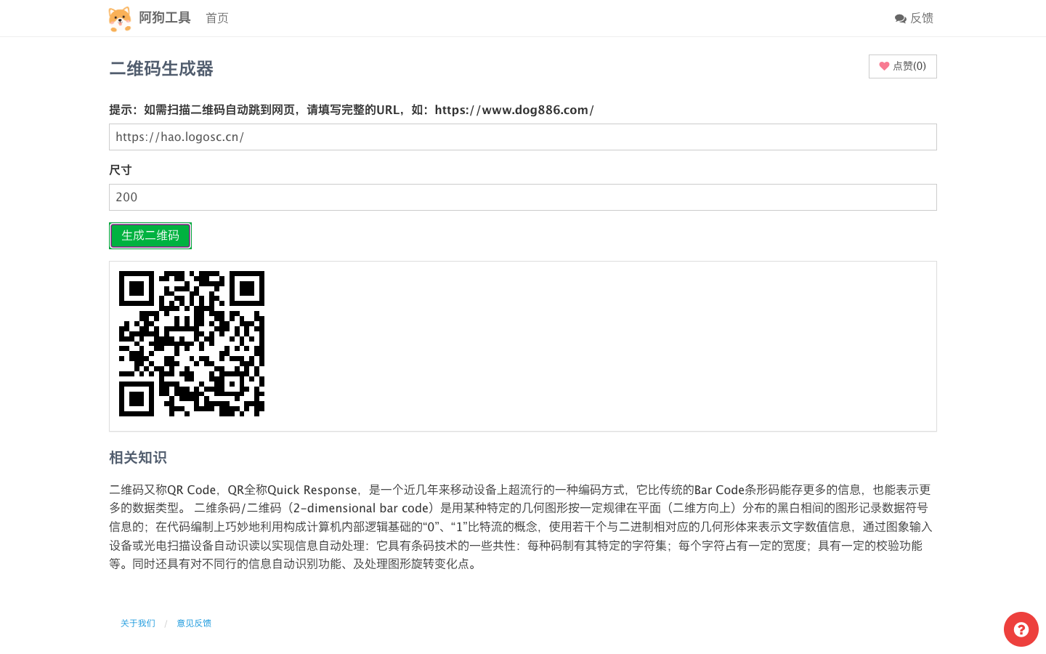The height and width of the screenshot is (654, 1046).
Task: Click the generated QR code image
Action: point(192,344)
